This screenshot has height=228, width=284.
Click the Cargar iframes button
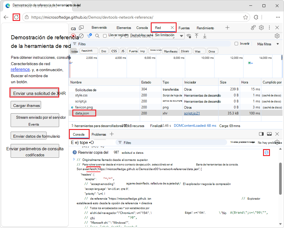(x=26, y=105)
